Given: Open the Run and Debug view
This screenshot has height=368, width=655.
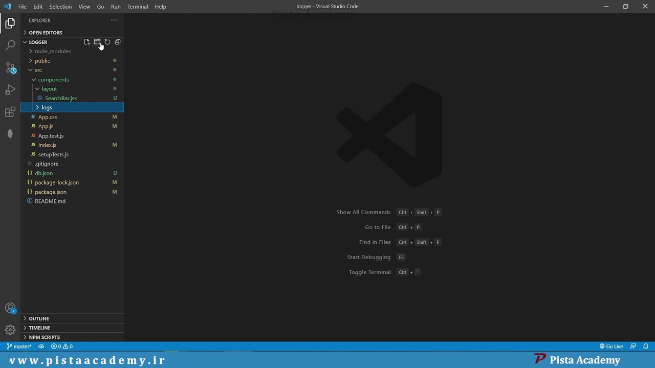Looking at the screenshot, I should click(x=10, y=90).
